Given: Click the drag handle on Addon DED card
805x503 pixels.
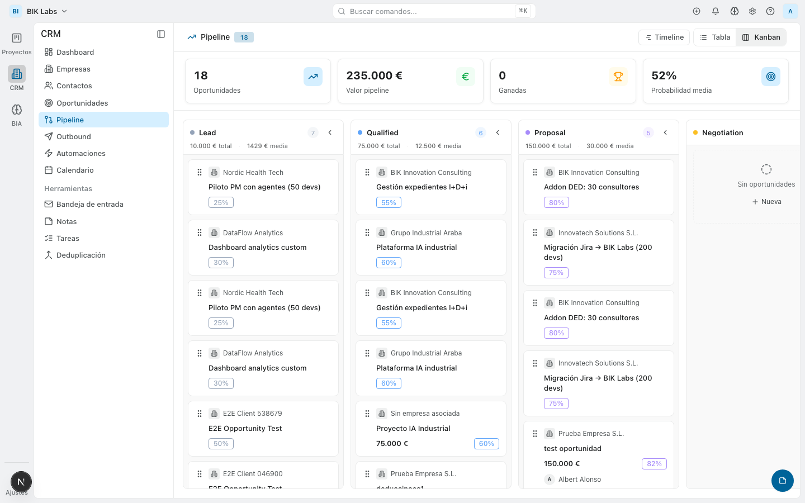Looking at the screenshot, I should click(535, 173).
